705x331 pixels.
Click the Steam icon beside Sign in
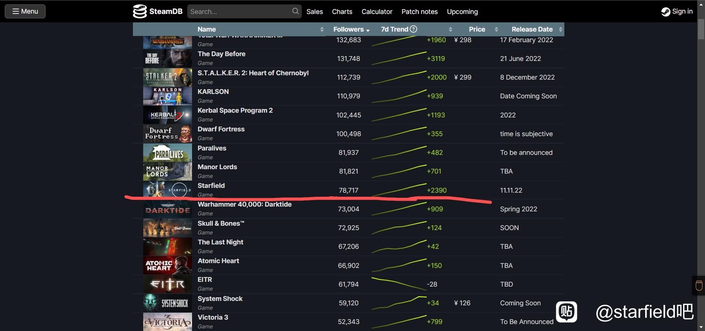(x=665, y=12)
